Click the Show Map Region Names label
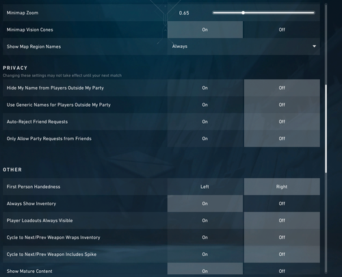Screen dimensions: 342x277 (x=34, y=47)
